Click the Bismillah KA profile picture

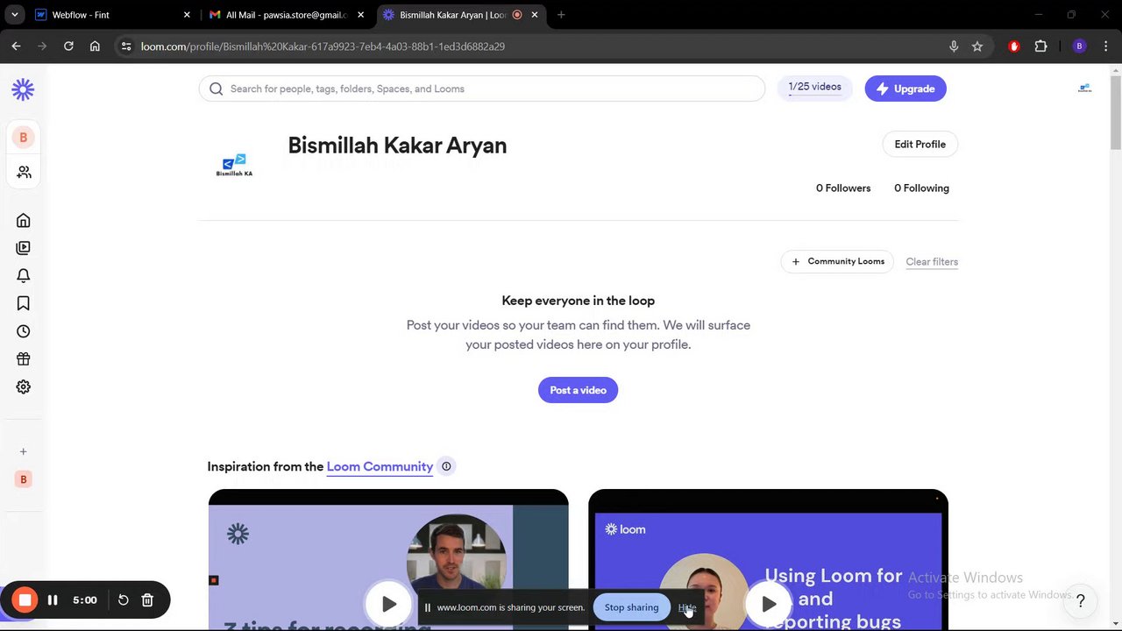tap(234, 165)
